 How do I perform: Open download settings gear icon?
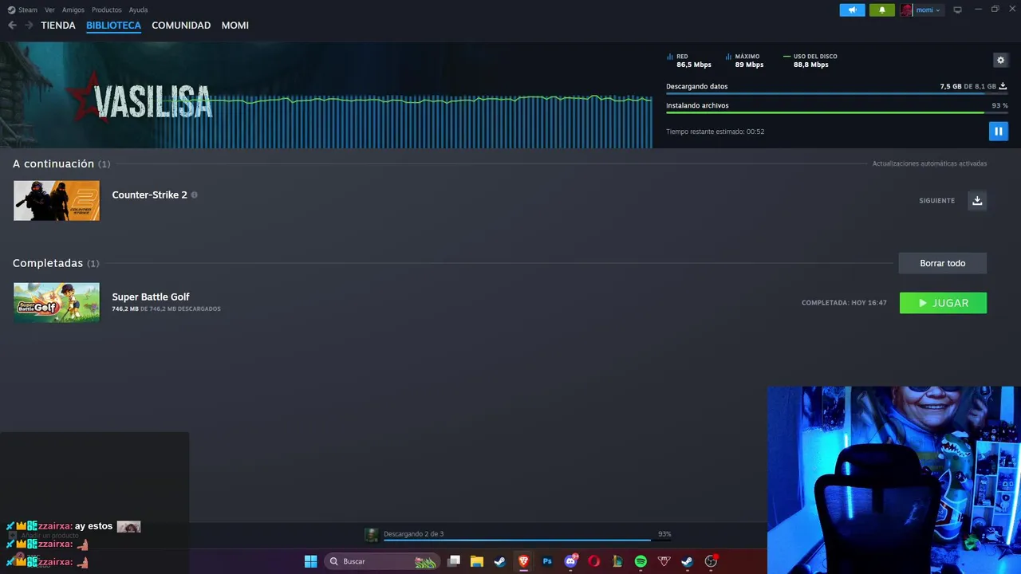1000,60
